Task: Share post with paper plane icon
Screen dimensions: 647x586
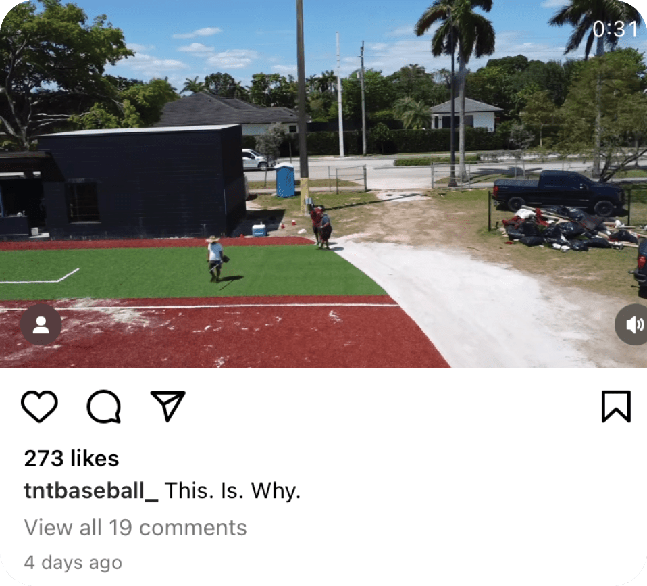Action: click(168, 406)
